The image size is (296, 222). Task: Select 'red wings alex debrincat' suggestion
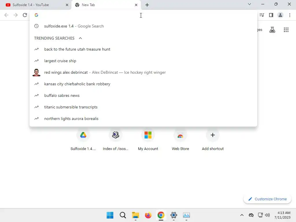pos(143,72)
